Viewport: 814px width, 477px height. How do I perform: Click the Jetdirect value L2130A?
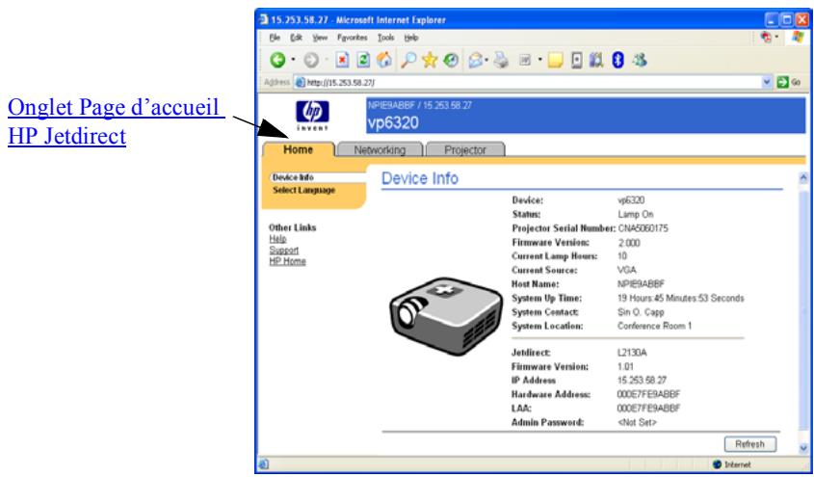point(632,353)
